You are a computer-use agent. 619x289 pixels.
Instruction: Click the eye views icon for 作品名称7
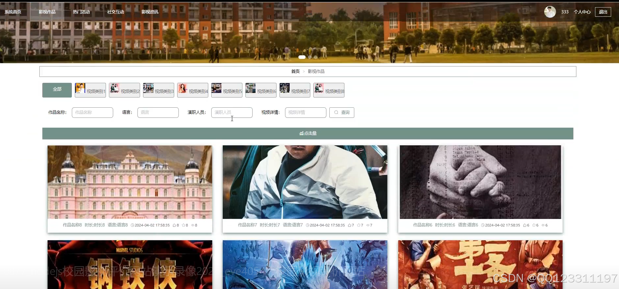[368, 225]
